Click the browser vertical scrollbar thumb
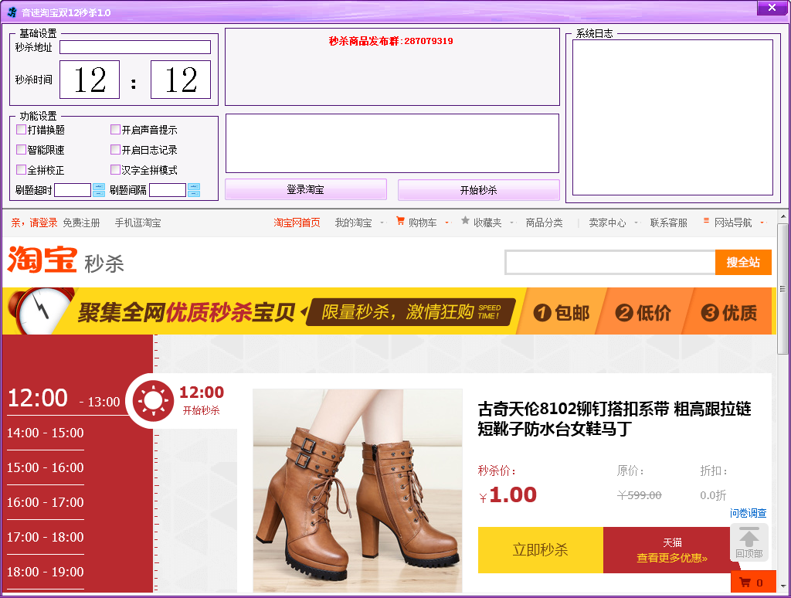The image size is (791, 598). (x=783, y=289)
